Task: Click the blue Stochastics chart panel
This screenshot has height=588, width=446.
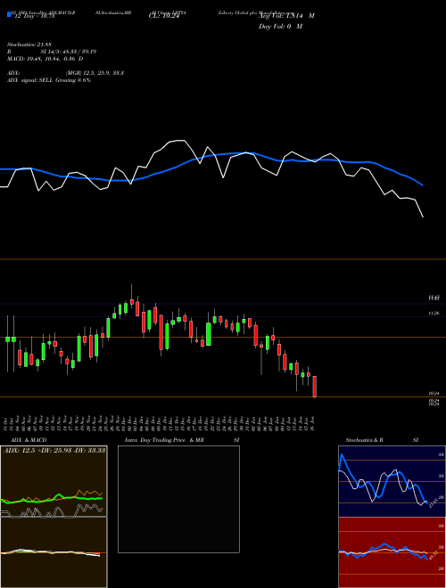Action: pyautogui.click(x=392, y=481)
